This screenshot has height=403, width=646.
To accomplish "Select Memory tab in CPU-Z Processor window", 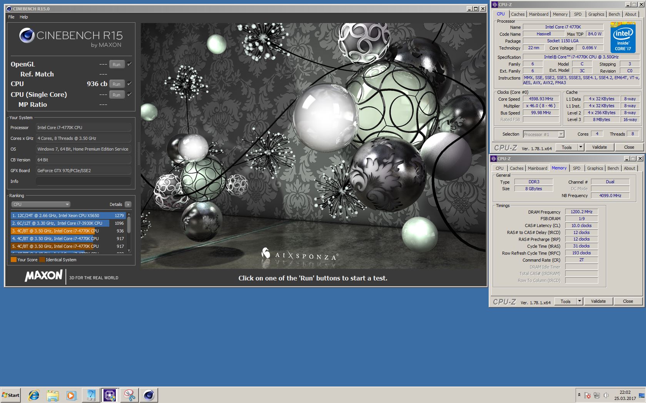I will 560,14.
